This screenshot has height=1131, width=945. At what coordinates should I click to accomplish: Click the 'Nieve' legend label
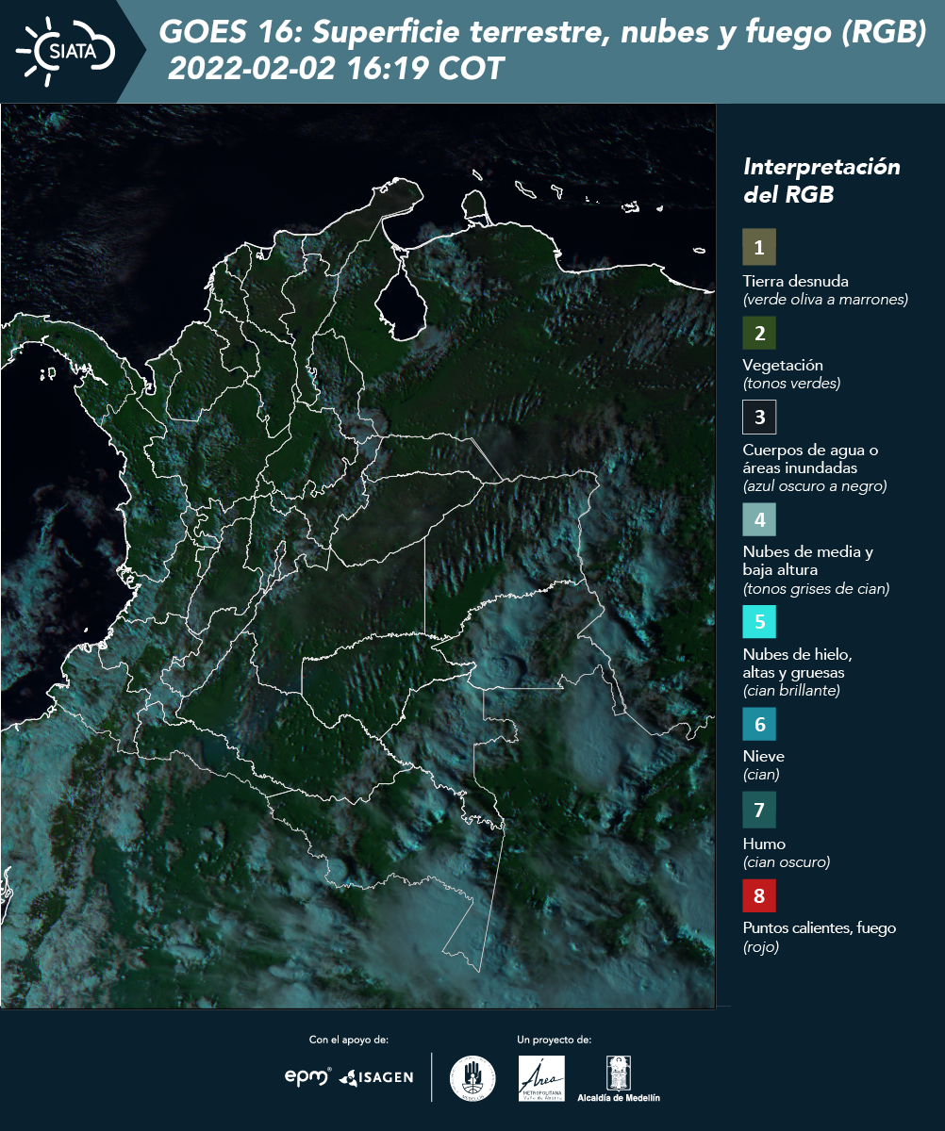click(764, 756)
